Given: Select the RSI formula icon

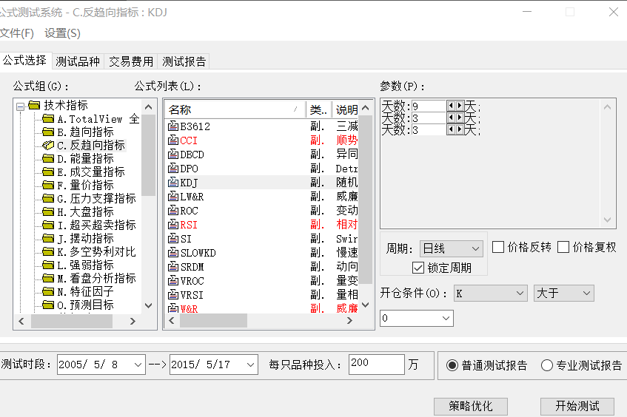Looking at the screenshot, I should pyautogui.click(x=173, y=225).
